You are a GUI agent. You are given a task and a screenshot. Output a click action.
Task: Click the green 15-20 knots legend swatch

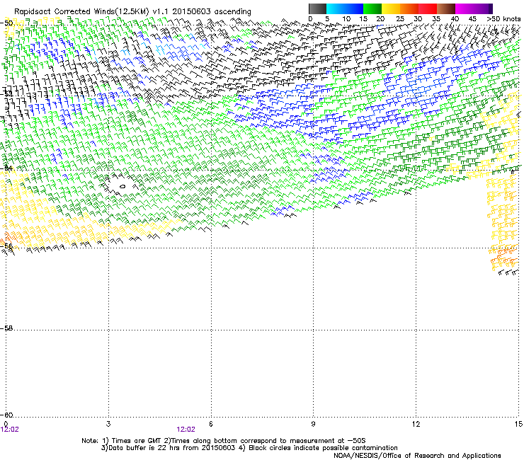[372, 8]
